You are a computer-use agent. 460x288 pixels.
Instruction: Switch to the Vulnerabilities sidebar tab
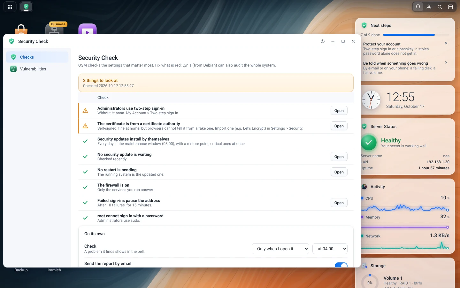(x=37, y=69)
